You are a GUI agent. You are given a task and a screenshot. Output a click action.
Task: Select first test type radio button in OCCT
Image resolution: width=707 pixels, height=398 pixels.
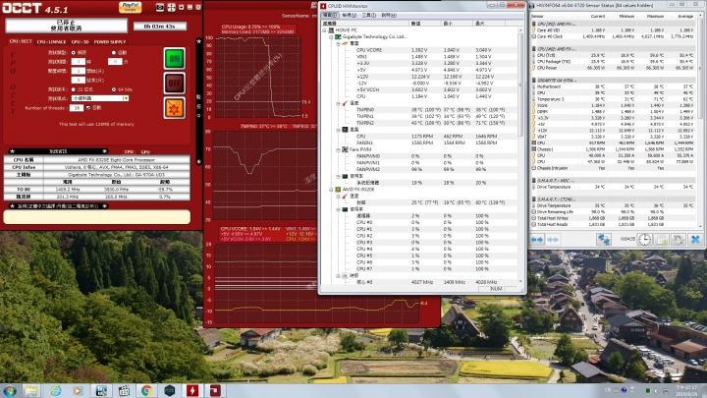pyautogui.click(x=73, y=53)
